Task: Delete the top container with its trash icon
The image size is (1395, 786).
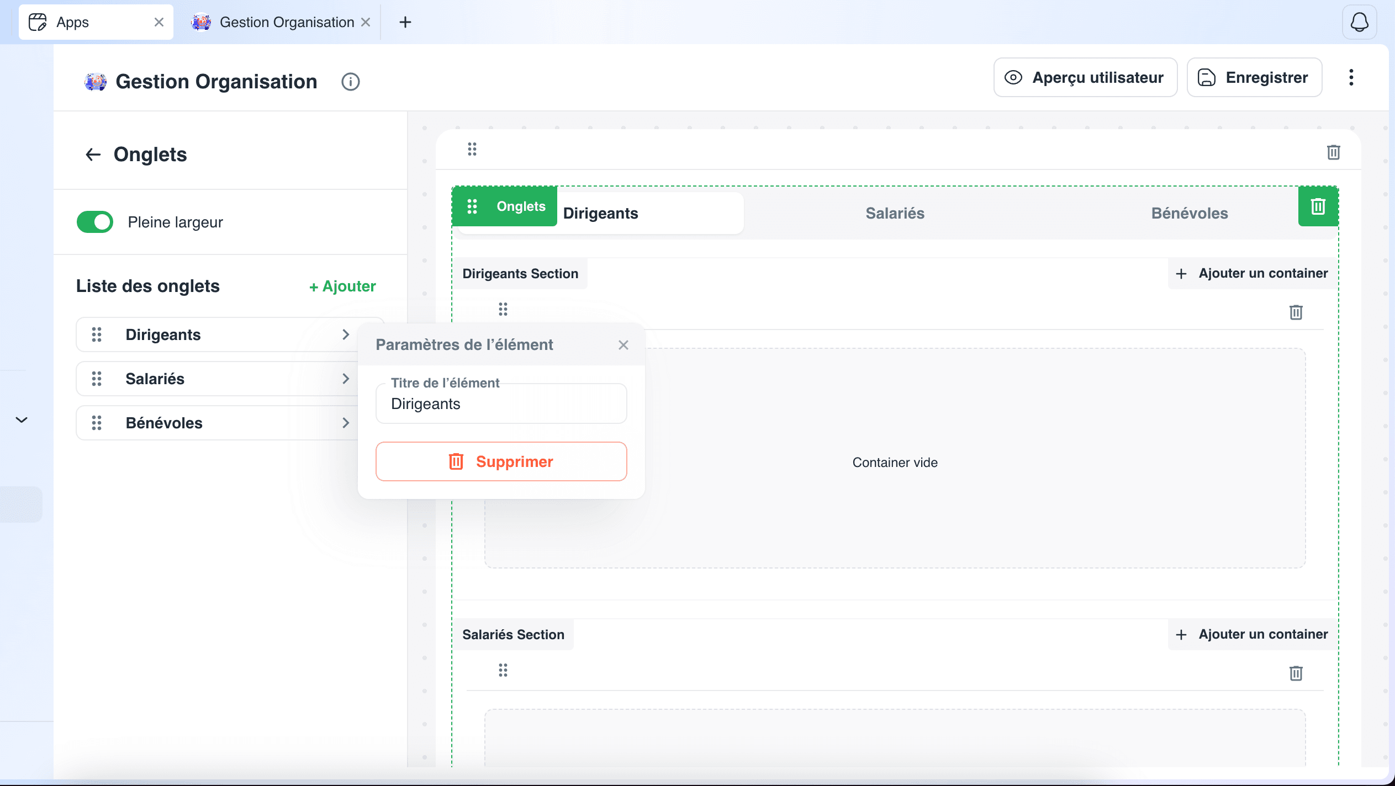Action: 1333,152
